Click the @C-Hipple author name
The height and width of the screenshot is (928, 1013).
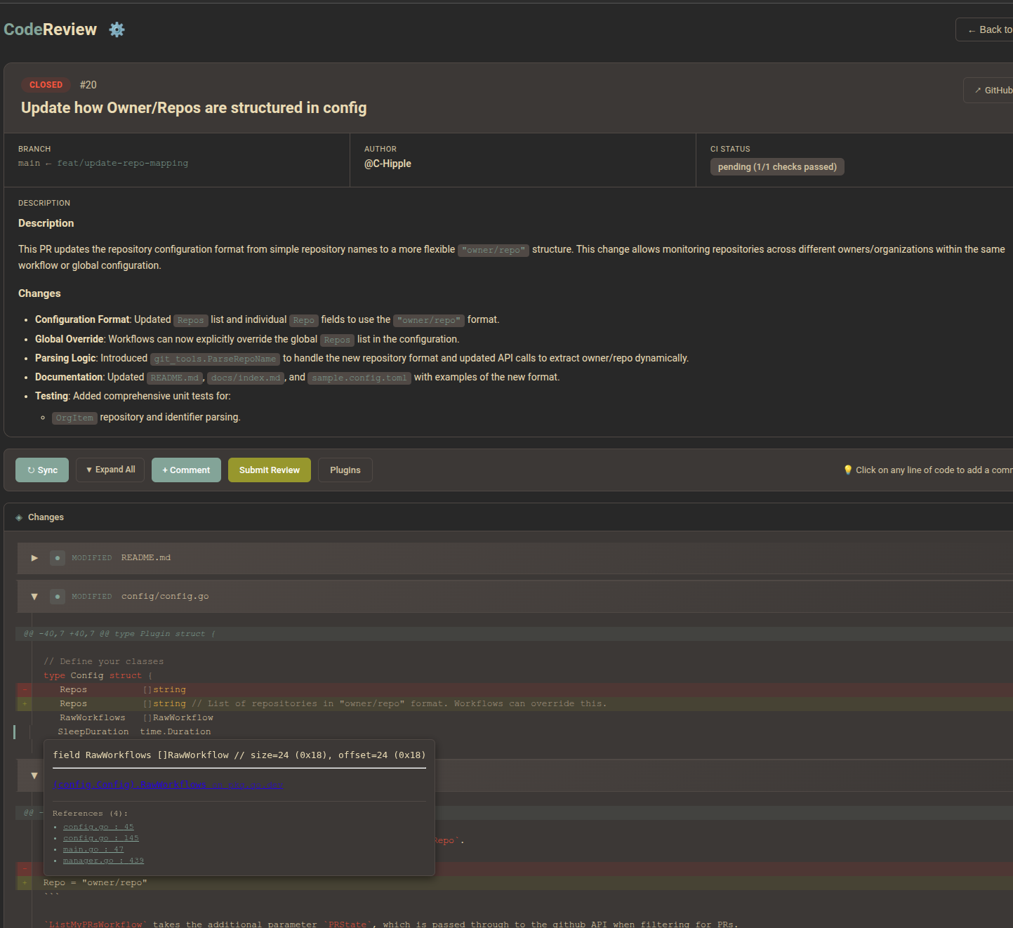[388, 164]
